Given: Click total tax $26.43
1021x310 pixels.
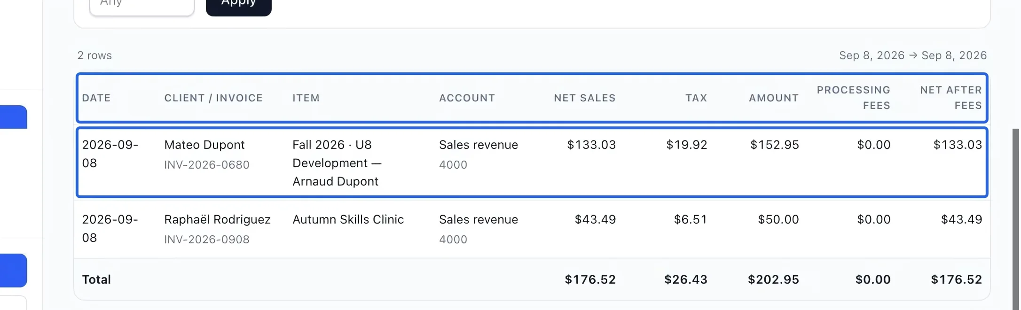Looking at the screenshot, I should (x=686, y=279).
